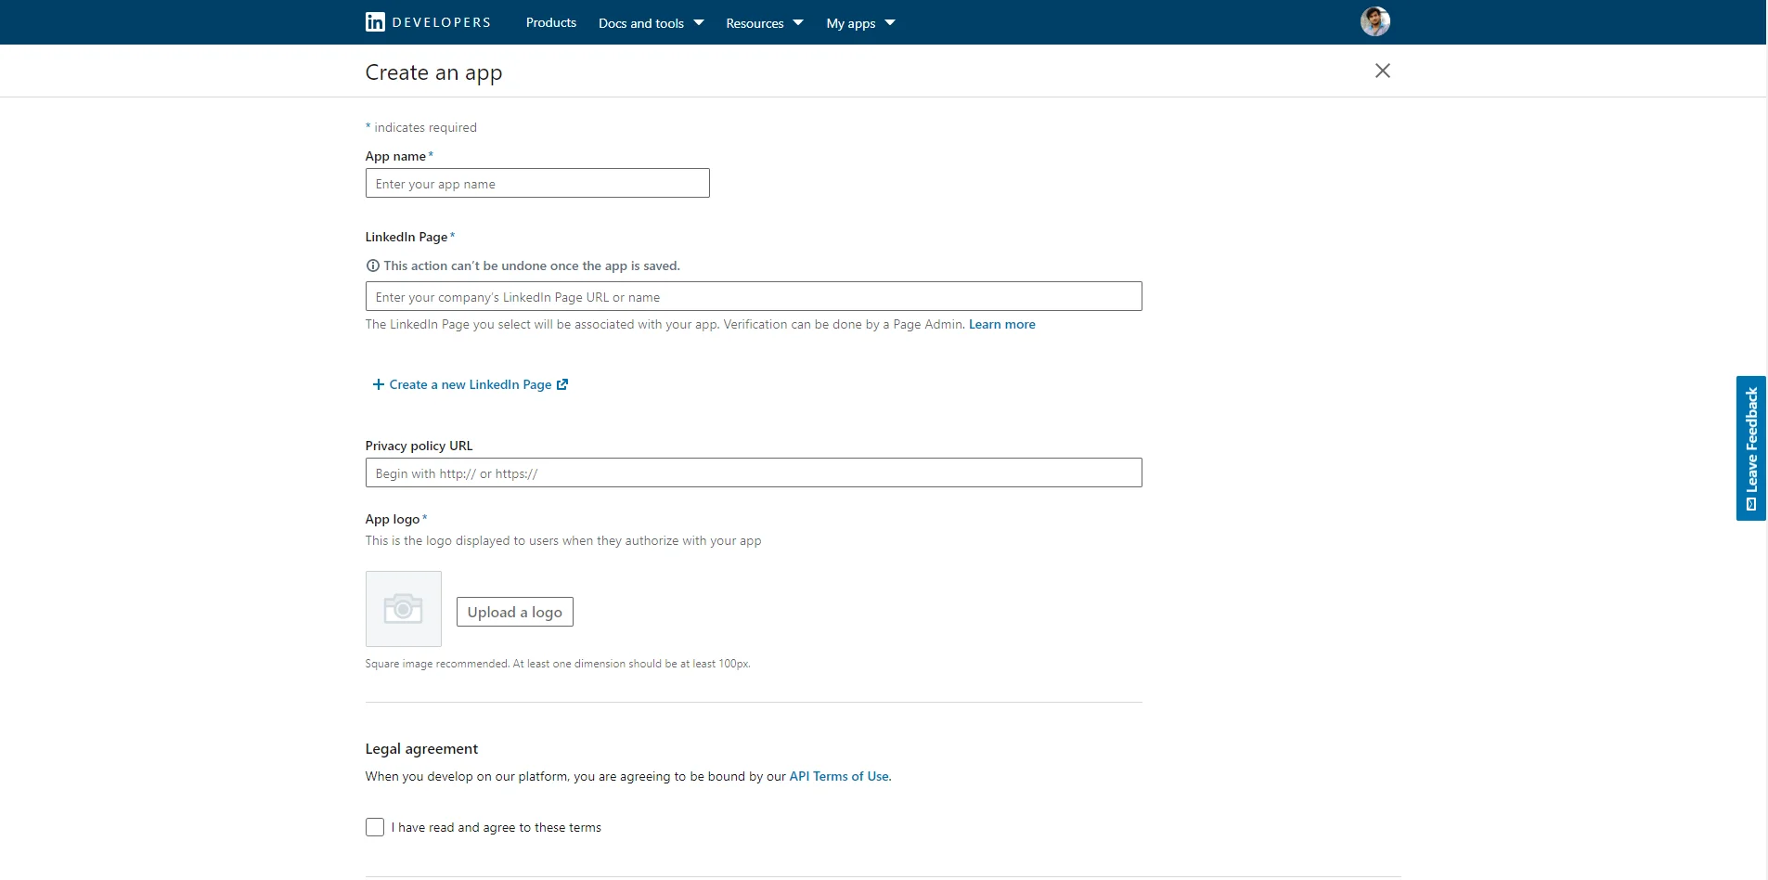Click the external link icon after LinkedIn Page
The height and width of the screenshot is (880, 1768).
(562, 384)
